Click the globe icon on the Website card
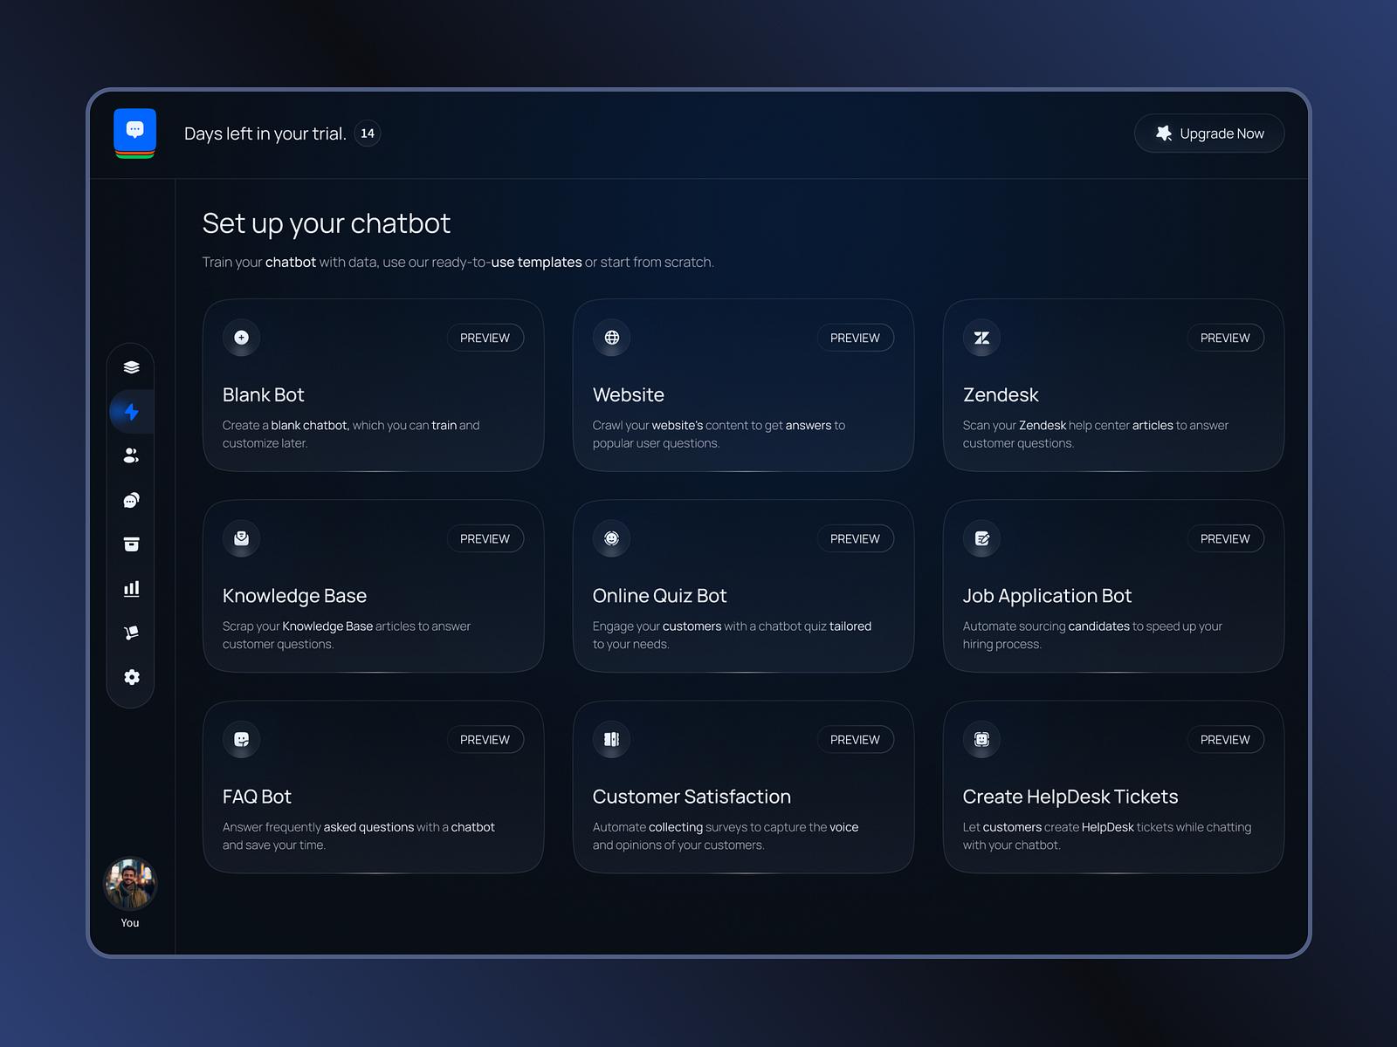The width and height of the screenshot is (1397, 1047). [x=611, y=338]
